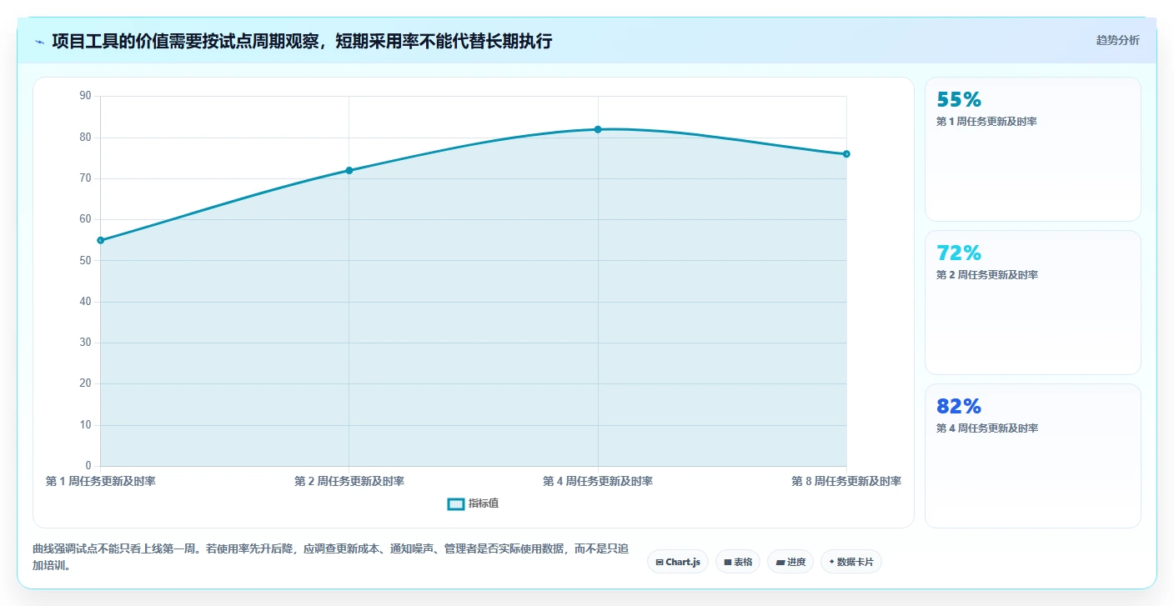1174x606 pixels.
Task: Click the y-axis value 90
Action: (85, 96)
